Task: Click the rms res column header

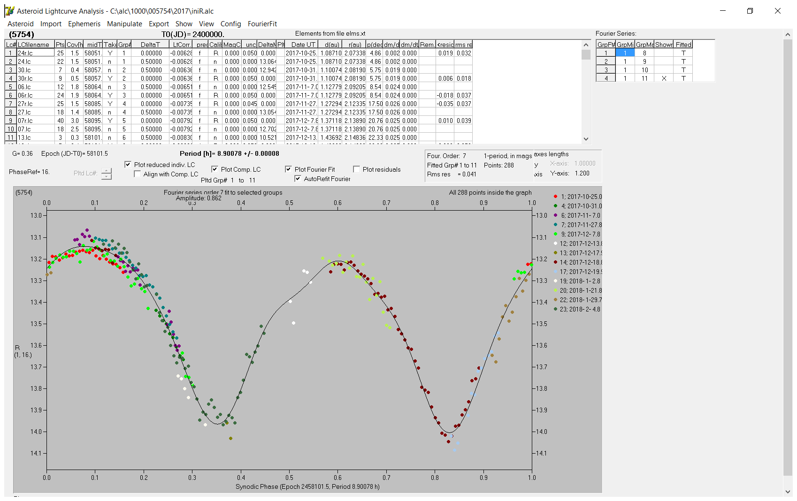Action: tap(463, 45)
